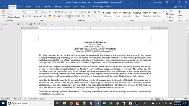Click the zoom slider handle

(175, 99)
